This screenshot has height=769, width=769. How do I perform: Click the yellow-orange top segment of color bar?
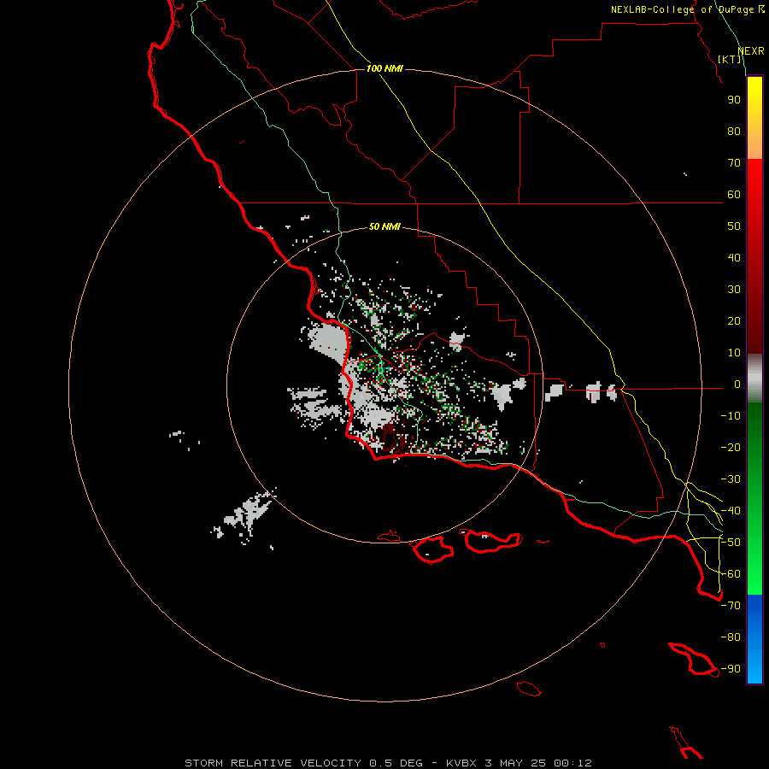(754, 118)
